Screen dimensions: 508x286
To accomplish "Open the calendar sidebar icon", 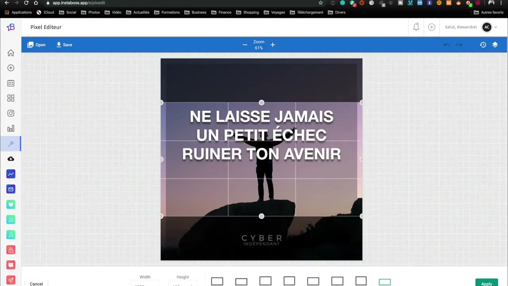I will (11, 83).
